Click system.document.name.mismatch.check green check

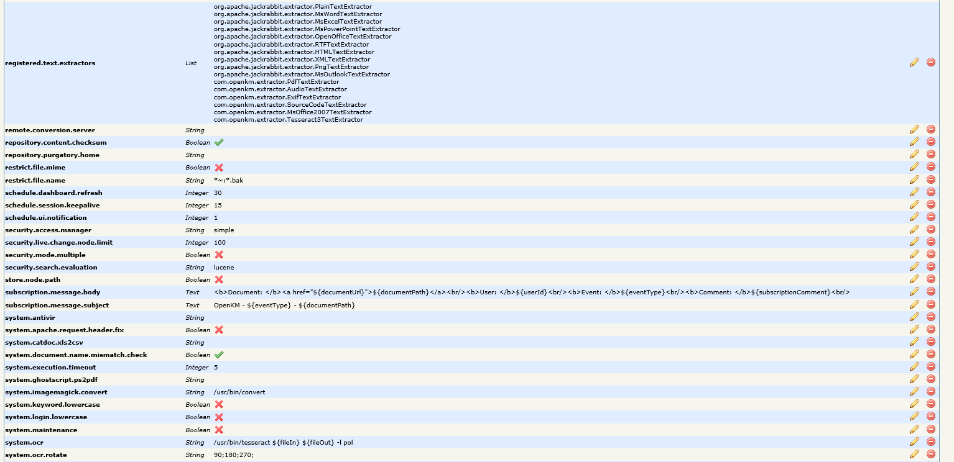tap(219, 355)
